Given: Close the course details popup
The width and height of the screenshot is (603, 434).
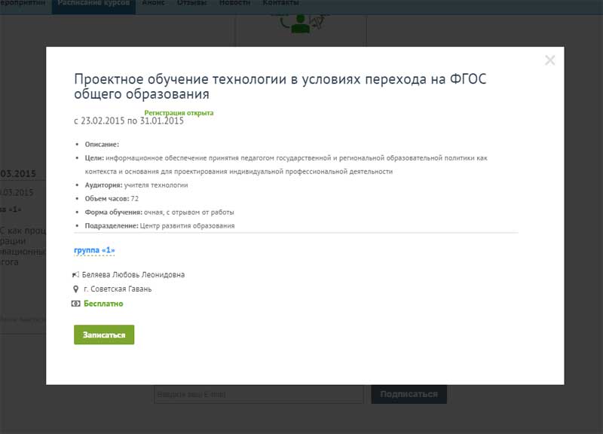Looking at the screenshot, I should (x=550, y=60).
